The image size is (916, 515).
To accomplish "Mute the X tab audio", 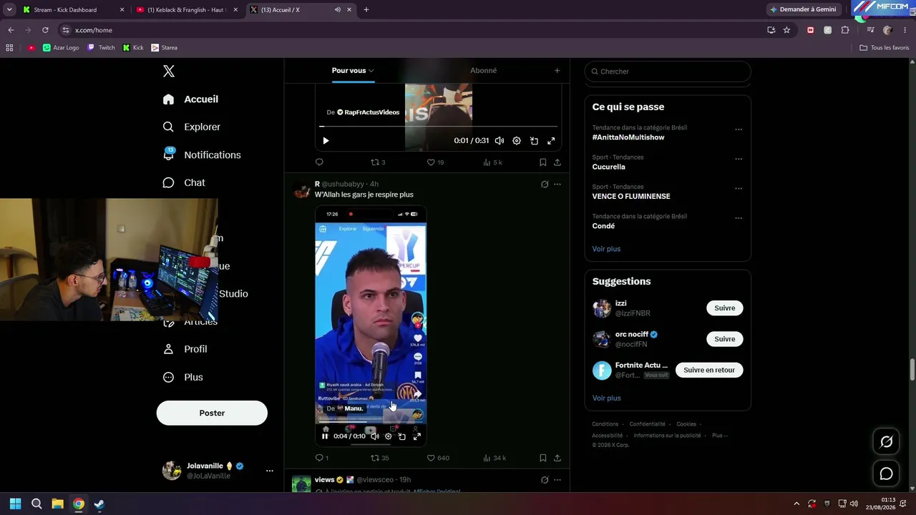I will point(337,10).
